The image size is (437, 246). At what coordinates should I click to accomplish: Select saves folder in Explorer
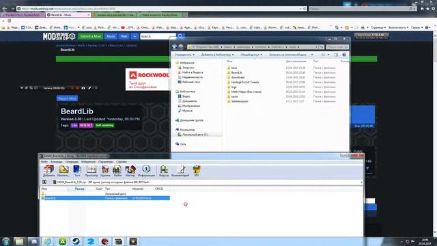coord(234,96)
